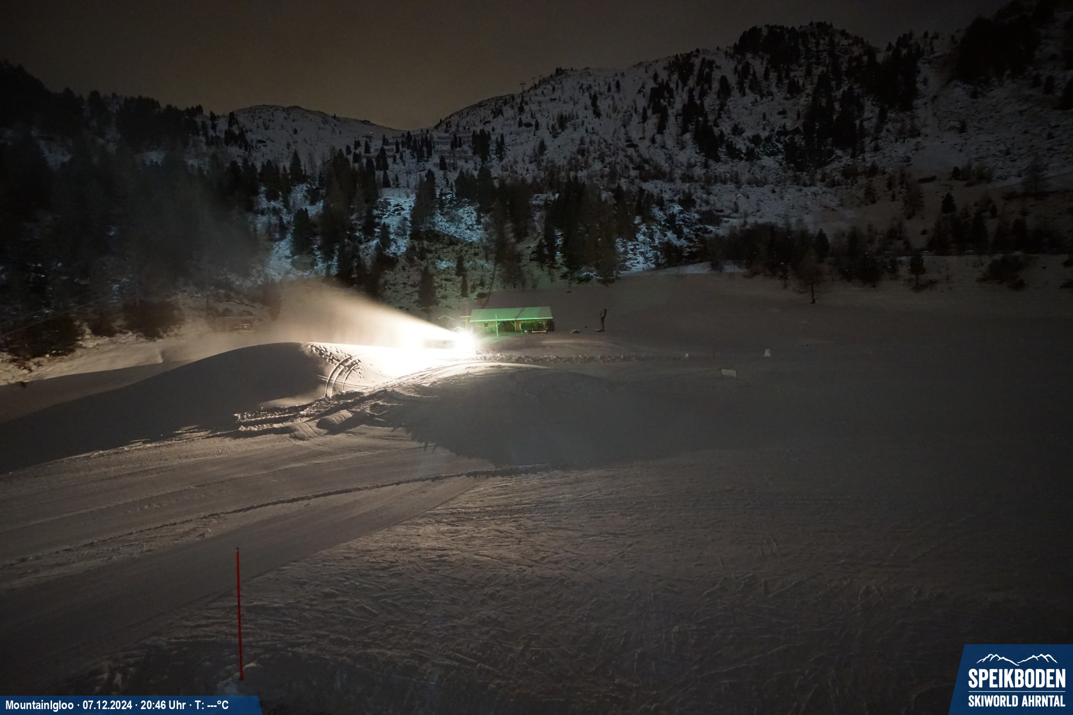This screenshot has width=1073, height=715.
Task: Click the lift pylon on the ridge
Action: pyautogui.click(x=522, y=87)
